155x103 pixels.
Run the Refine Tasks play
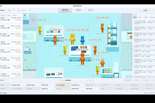click(33, 85)
